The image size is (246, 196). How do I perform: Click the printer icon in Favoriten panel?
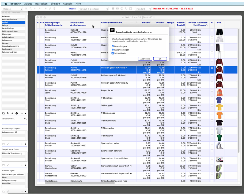click(17, 113)
